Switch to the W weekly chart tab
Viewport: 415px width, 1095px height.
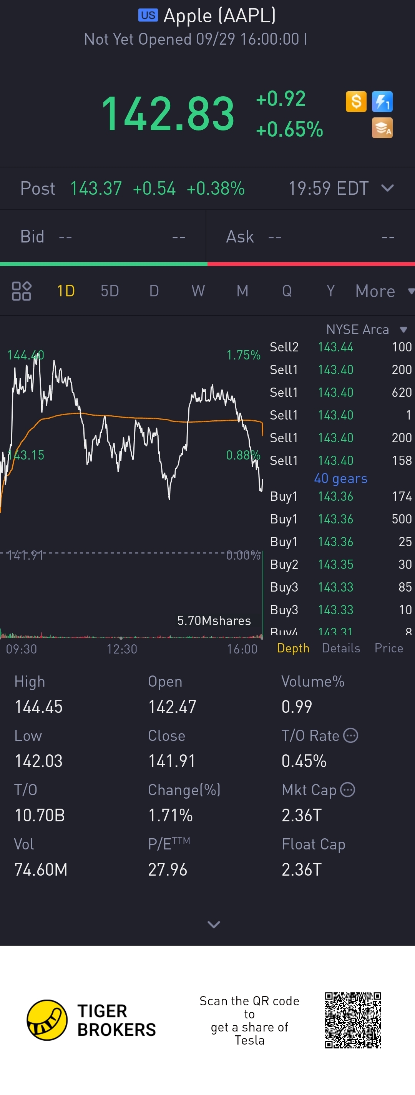[x=198, y=291]
